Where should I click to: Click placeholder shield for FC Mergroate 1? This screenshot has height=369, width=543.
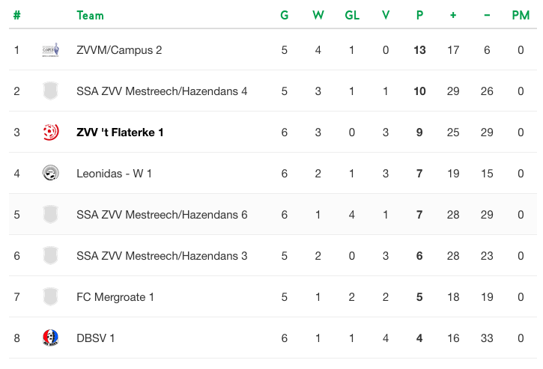point(51,296)
